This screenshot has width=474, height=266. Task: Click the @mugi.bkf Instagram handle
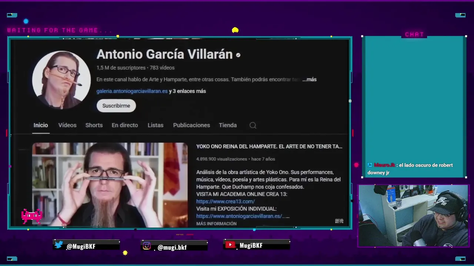coord(172,248)
